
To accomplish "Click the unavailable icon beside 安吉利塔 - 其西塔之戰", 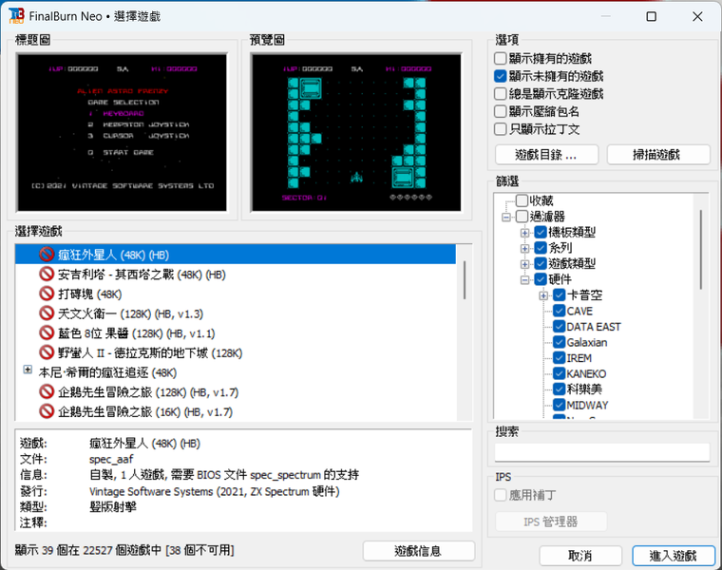I will 47,274.
